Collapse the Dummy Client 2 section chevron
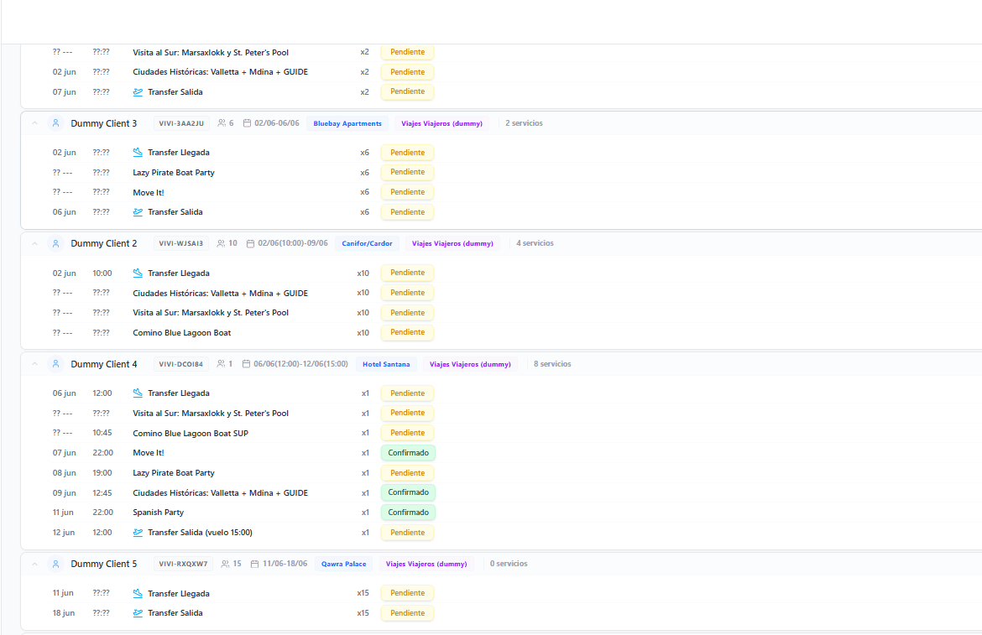Image resolution: width=982 pixels, height=635 pixels. (x=34, y=243)
